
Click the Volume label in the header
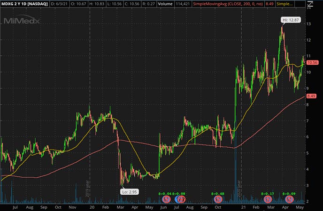(x=165, y=4)
